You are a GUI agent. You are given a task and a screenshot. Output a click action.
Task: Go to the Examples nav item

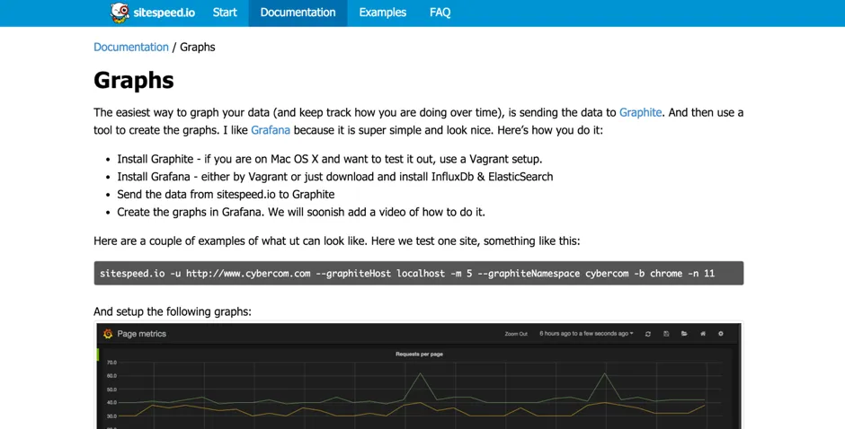coord(383,13)
